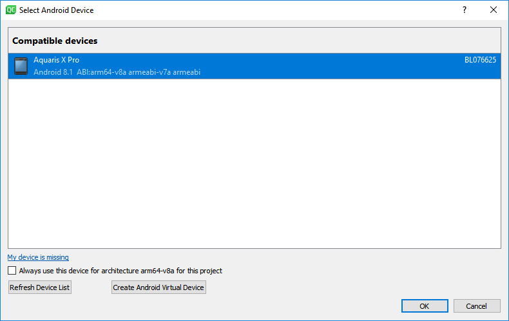Click the question mark help button
509x321 pixels.
click(464, 10)
